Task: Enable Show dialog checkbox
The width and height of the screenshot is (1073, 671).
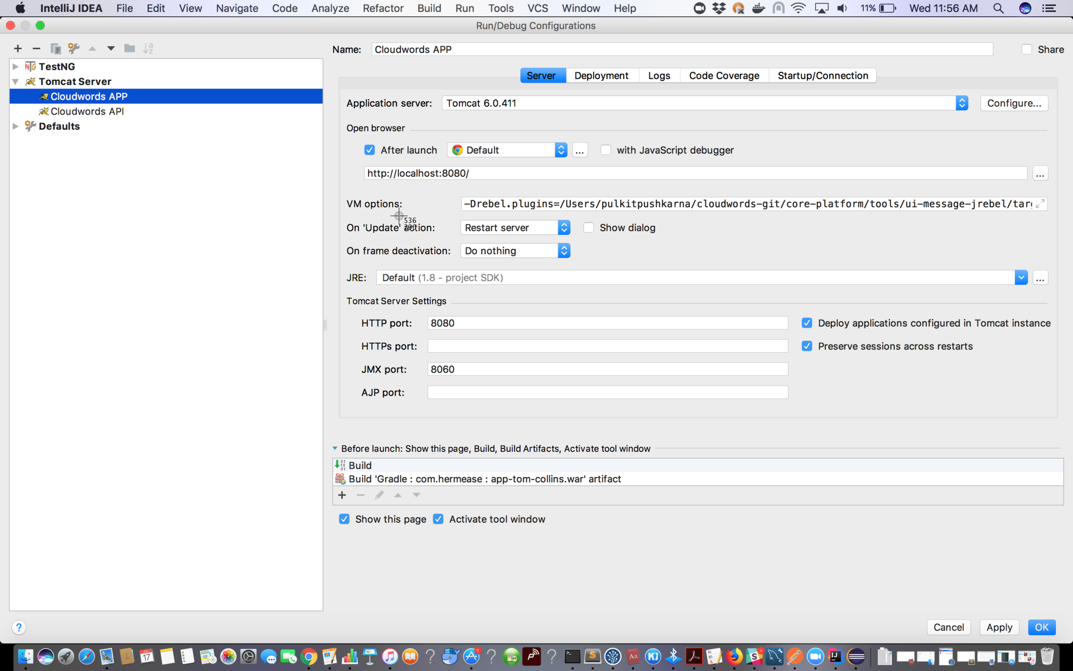Action: tap(589, 228)
